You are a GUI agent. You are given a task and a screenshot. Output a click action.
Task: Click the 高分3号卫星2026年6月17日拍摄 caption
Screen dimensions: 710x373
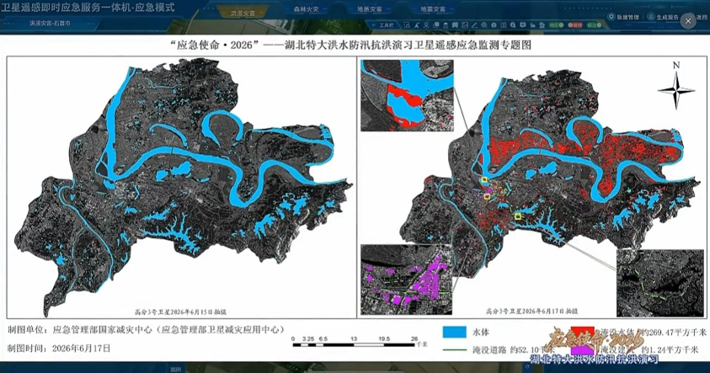click(x=531, y=312)
